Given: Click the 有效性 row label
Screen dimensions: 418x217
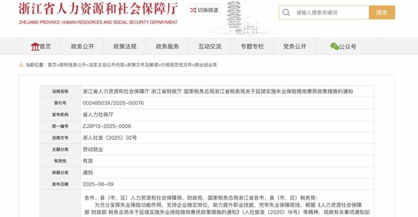Looking at the screenshot, I should coord(60,161).
